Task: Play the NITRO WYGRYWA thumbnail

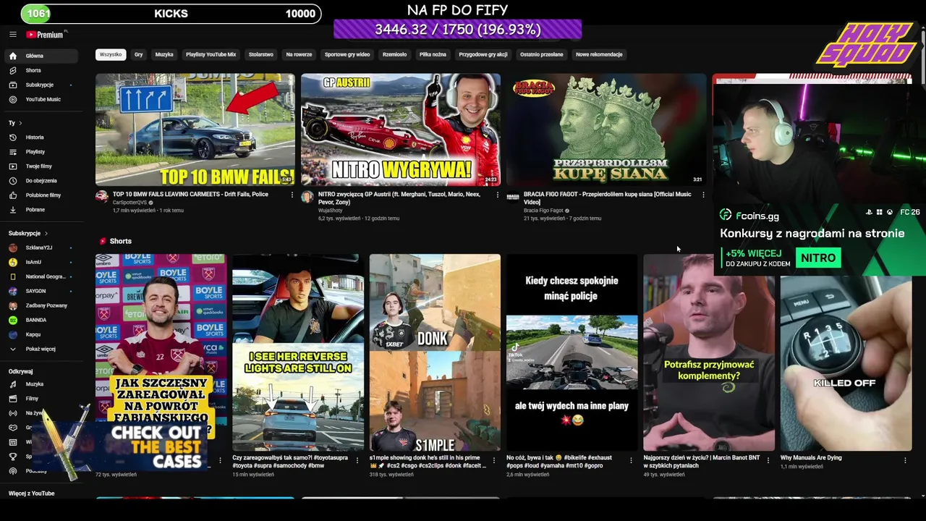Action: pos(401,130)
